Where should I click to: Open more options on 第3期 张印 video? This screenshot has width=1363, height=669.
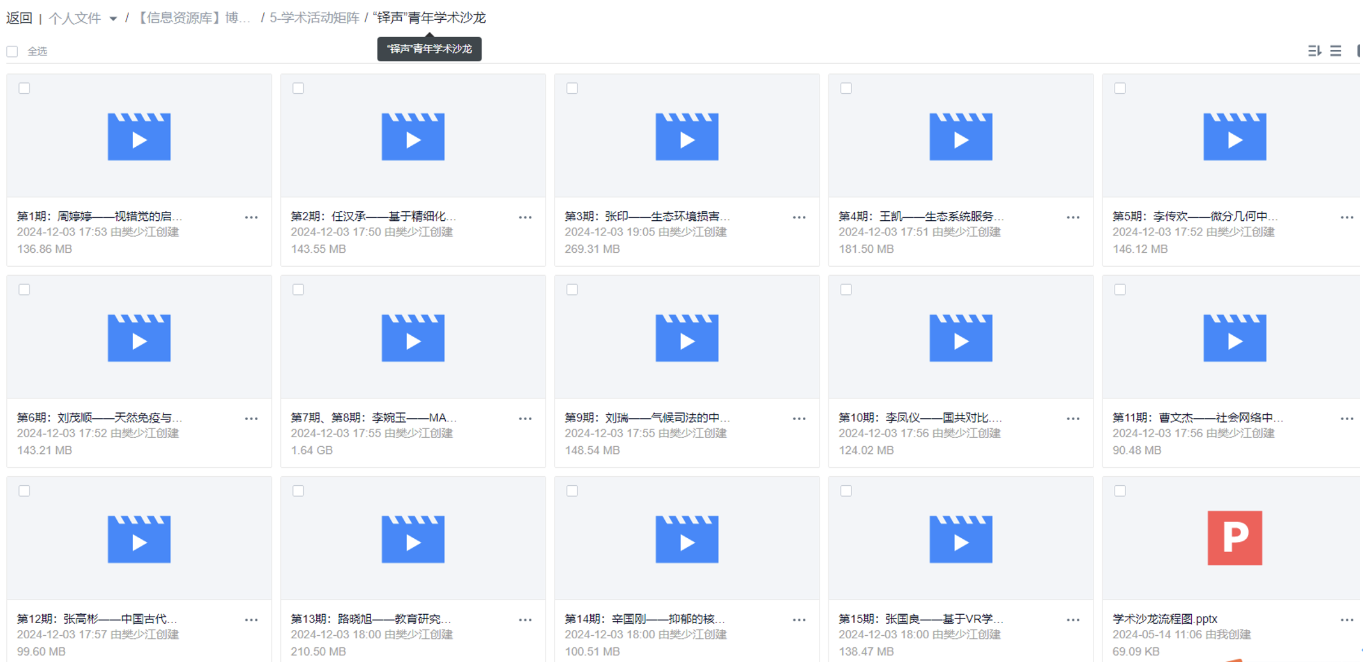[x=799, y=217]
